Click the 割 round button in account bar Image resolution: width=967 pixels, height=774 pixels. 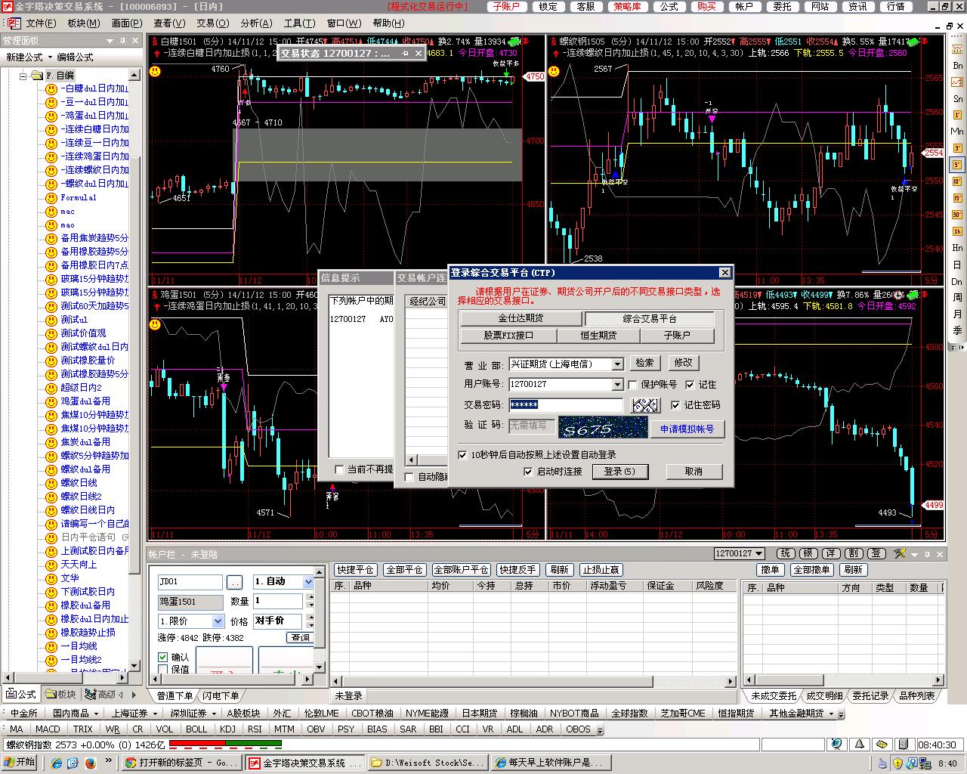click(854, 554)
